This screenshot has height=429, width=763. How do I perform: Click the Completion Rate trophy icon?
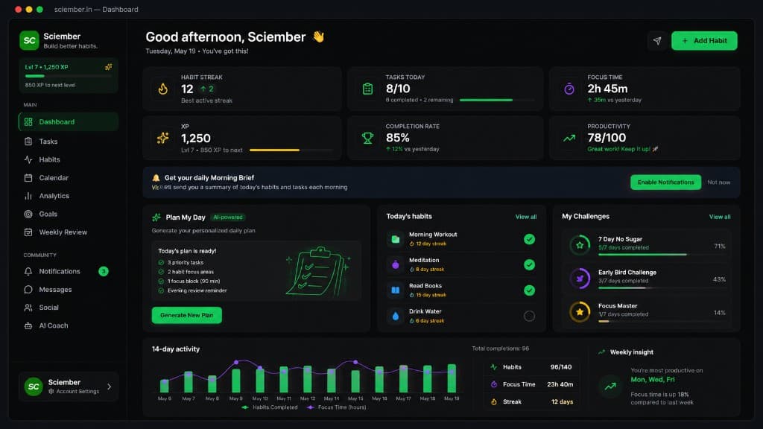coord(367,138)
